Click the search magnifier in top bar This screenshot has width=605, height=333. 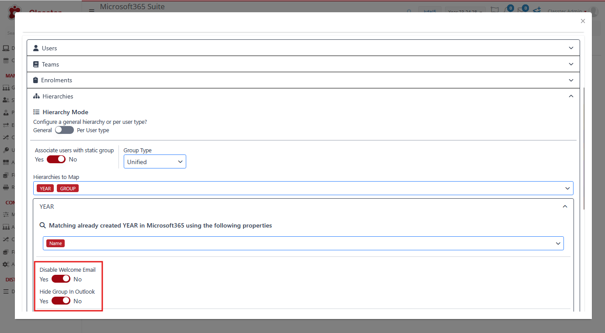click(409, 12)
